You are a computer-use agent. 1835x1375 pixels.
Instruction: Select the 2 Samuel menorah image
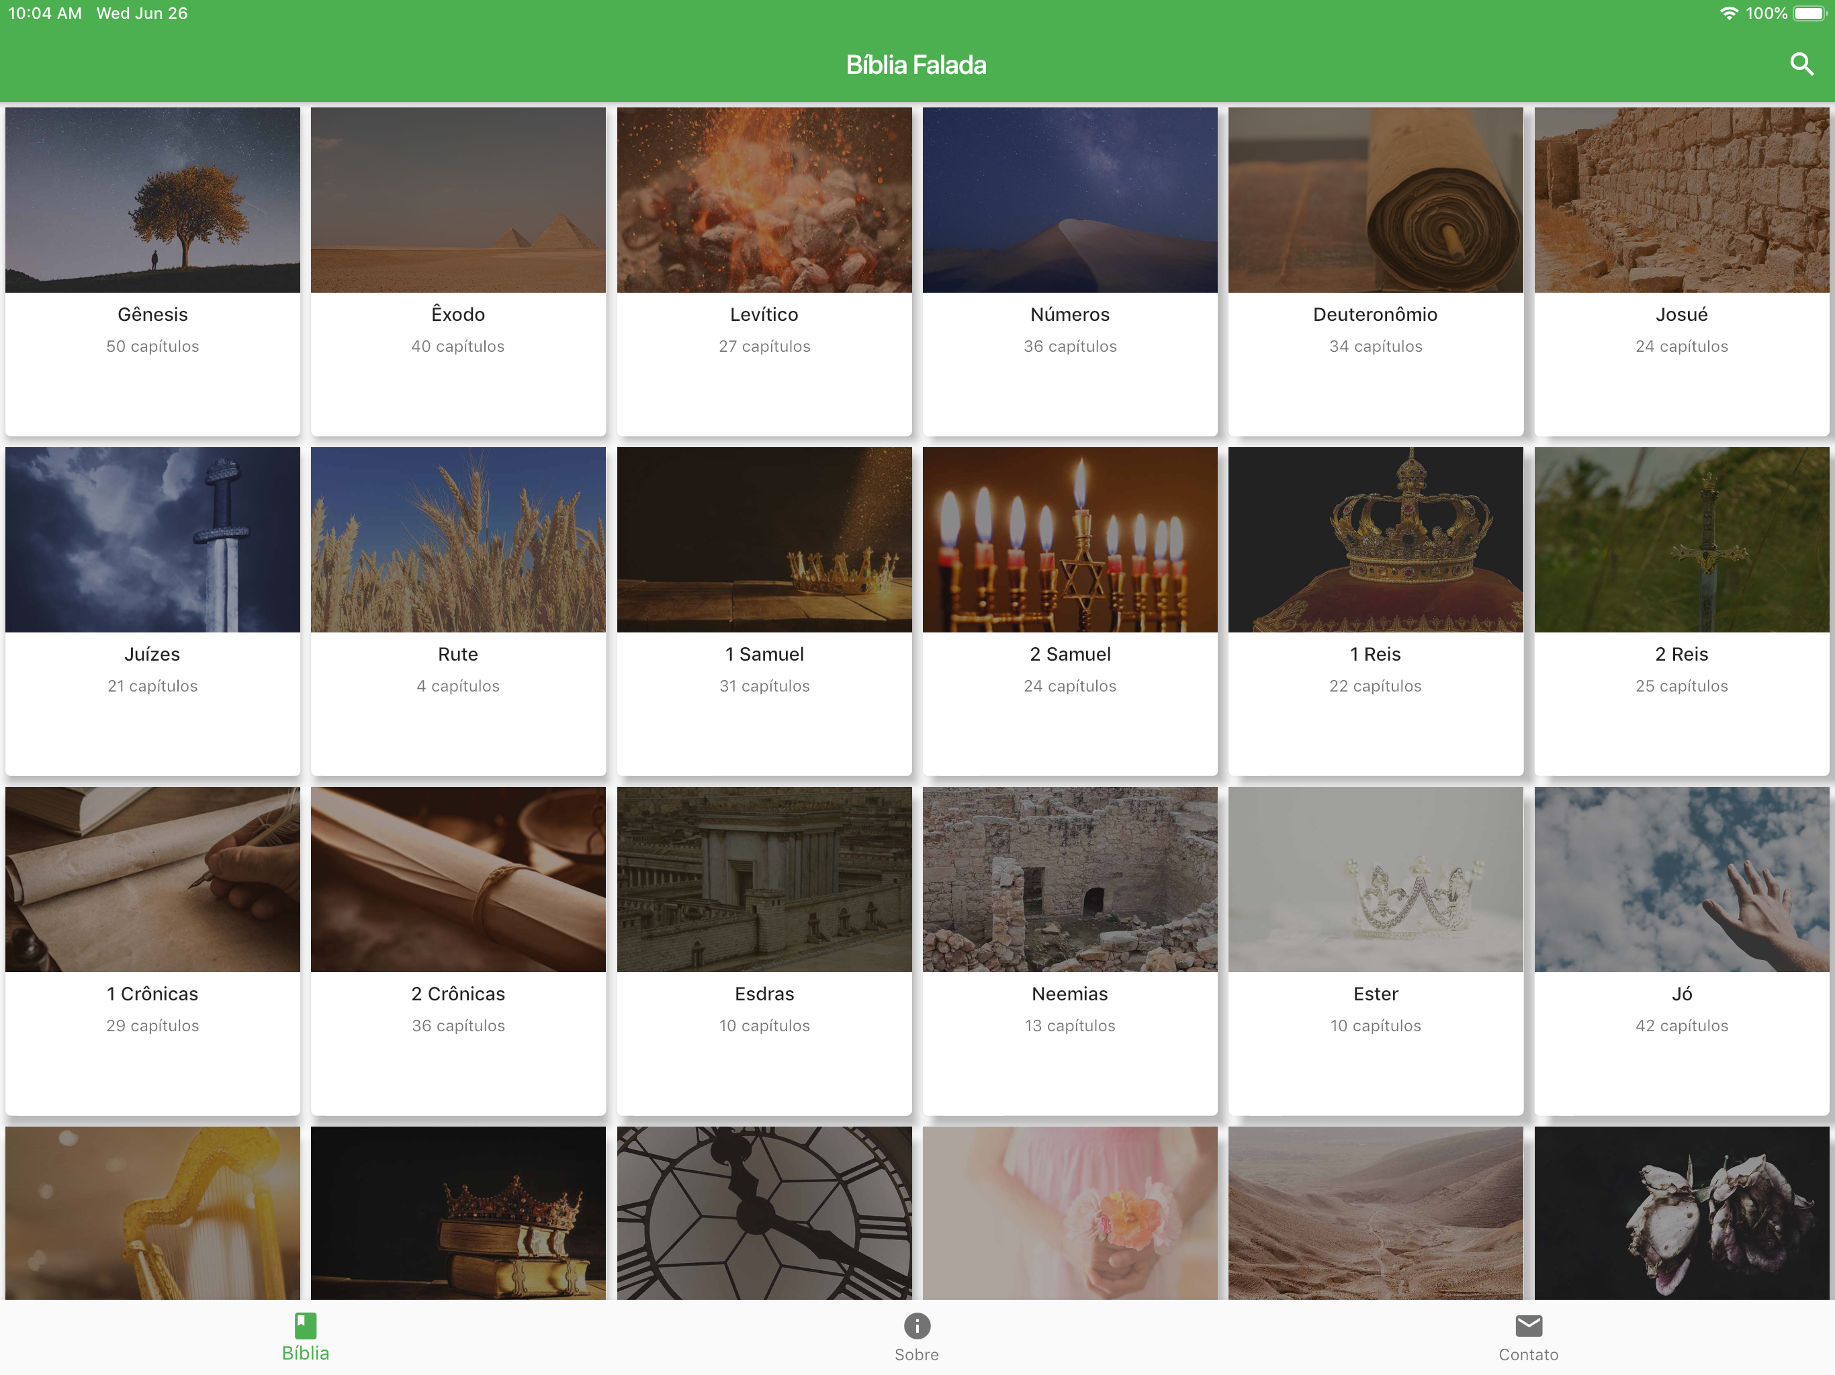[1069, 540]
